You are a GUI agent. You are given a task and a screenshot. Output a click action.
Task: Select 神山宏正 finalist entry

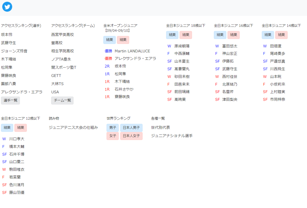point(230,54)
